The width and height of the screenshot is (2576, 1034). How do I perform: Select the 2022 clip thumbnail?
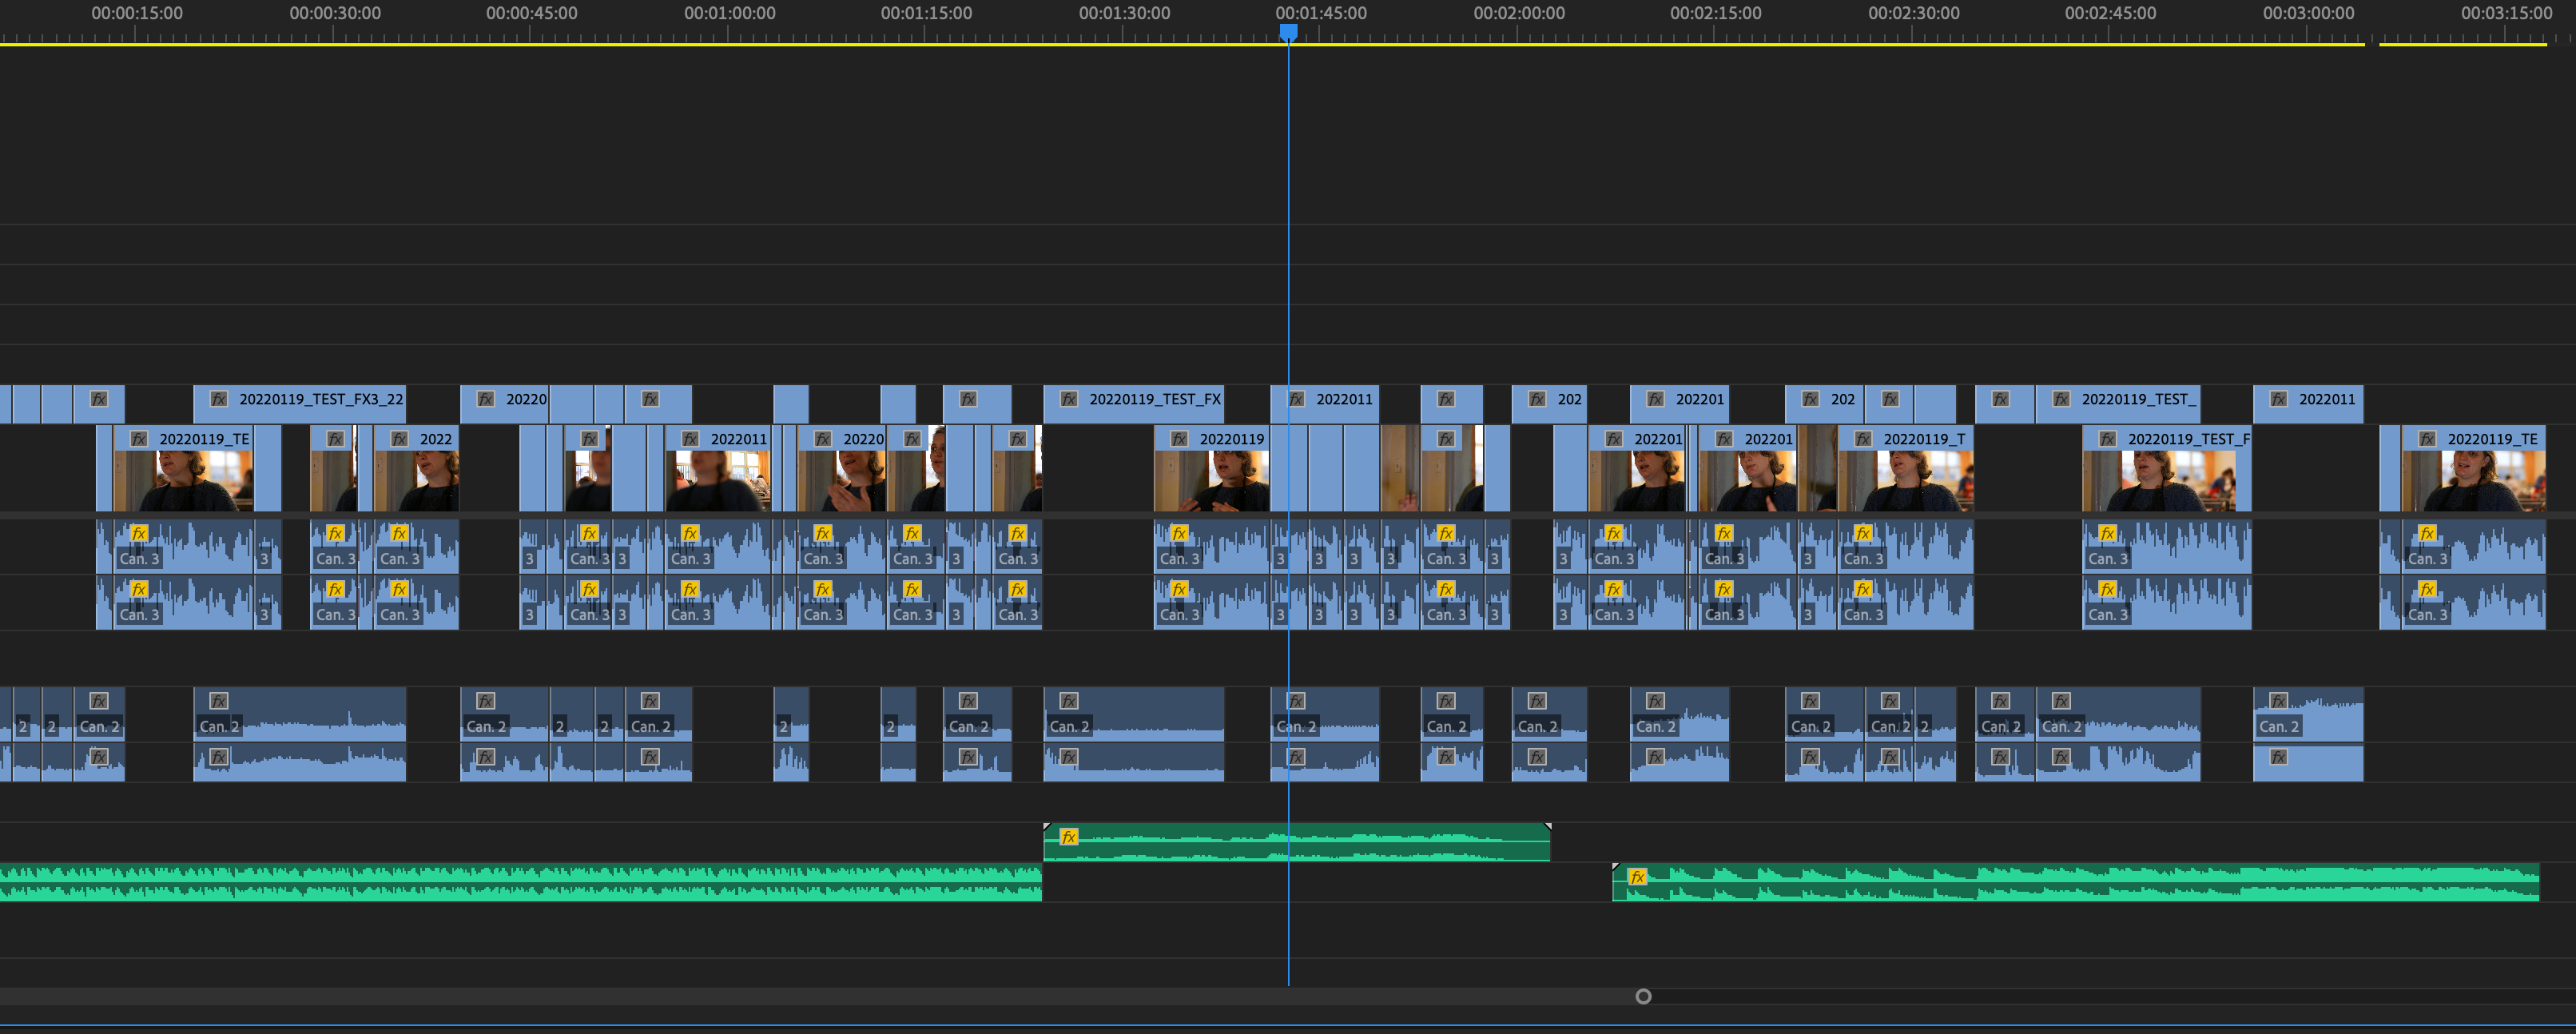[416, 481]
